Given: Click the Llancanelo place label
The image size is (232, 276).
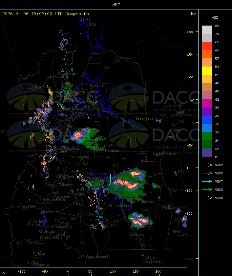Looking at the screenshot, I should coord(62,227).
